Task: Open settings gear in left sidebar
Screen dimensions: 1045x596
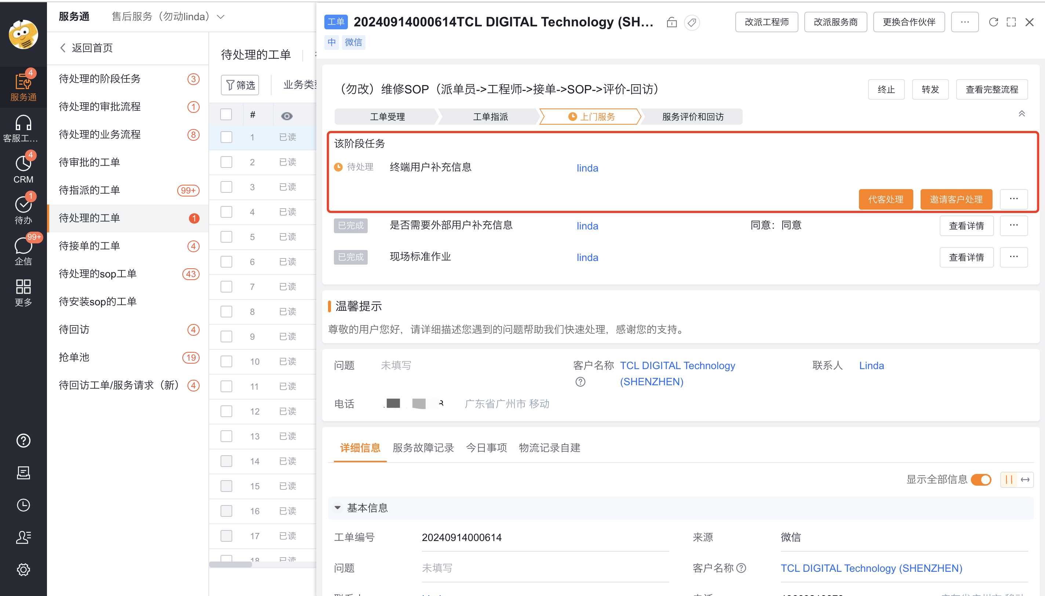Action: [x=23, y=569]
